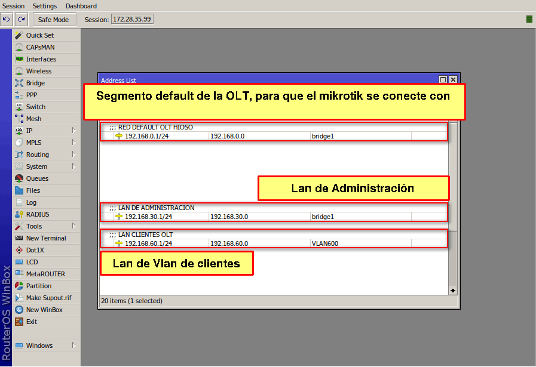Select the 192.168.60.1/24 address row
This screenshot has height=367, width=536.
pos(148,243)
